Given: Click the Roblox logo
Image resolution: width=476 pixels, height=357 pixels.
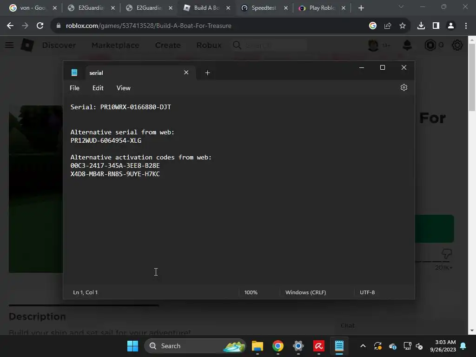Looking at the screenshot, I should (x=27, y=45).
